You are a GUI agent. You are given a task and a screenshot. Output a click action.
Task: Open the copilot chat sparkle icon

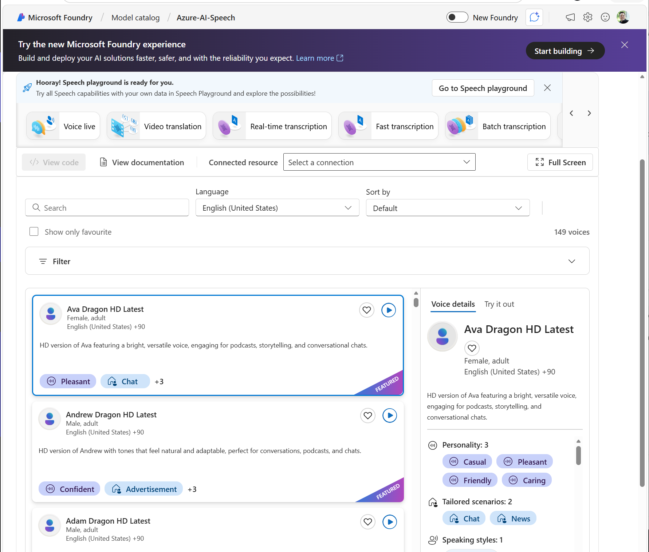[x=534, y=17]
